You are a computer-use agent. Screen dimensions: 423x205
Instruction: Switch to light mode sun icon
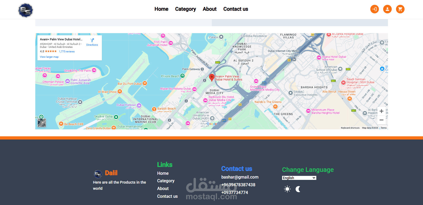(x=287, y=189)
